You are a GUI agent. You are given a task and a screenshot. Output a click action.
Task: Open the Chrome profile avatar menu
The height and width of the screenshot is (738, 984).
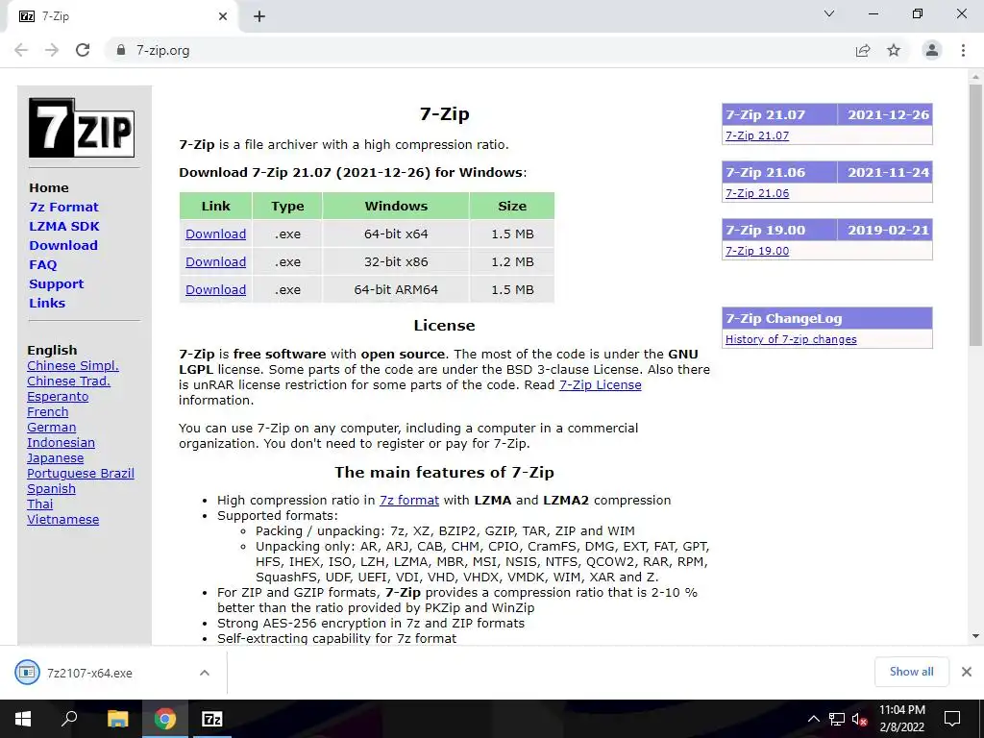pos(932,50)
